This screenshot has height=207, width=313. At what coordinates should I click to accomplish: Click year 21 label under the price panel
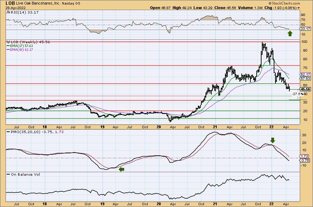(215, 127)
